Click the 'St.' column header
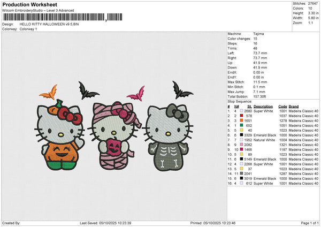 point(249,107)
